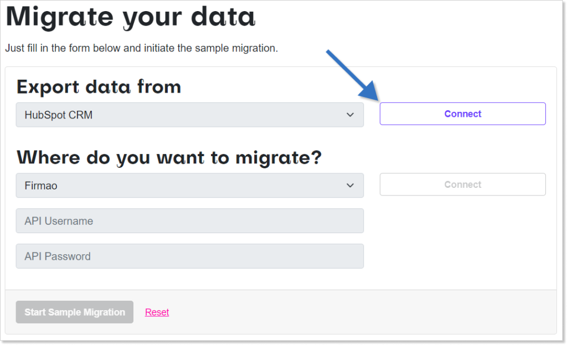Focus the API Password field
Screen dimensions: 567x345
click(189, 256)
